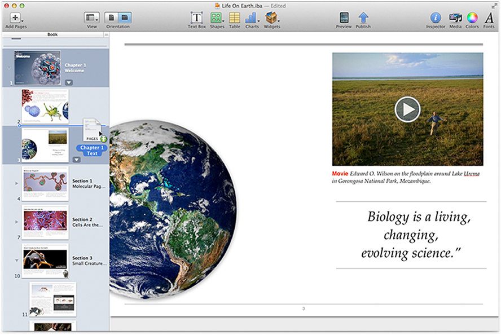Preview the book on iPad
501x335 pixels.
click(x=344, y=18)
